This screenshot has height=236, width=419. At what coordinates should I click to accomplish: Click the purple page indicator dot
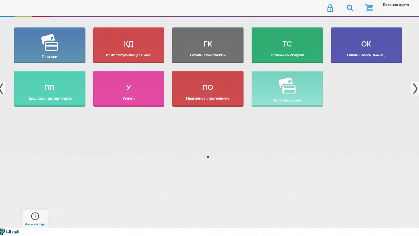pos(208,157)
